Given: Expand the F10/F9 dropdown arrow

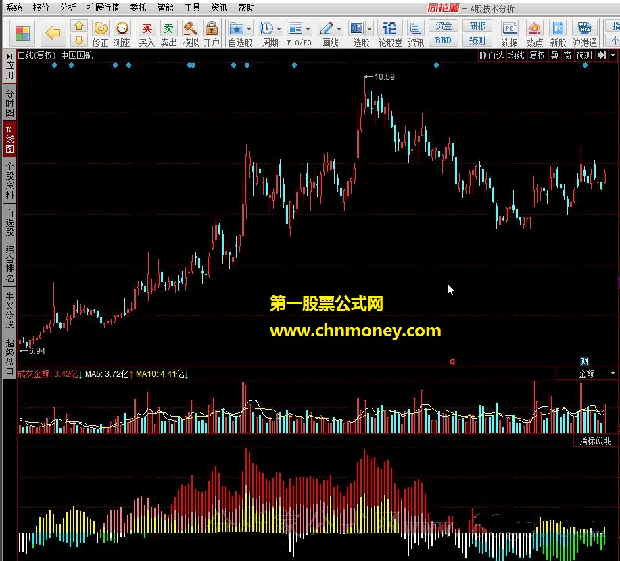Looking at the screenshot, I should (308, 29).
